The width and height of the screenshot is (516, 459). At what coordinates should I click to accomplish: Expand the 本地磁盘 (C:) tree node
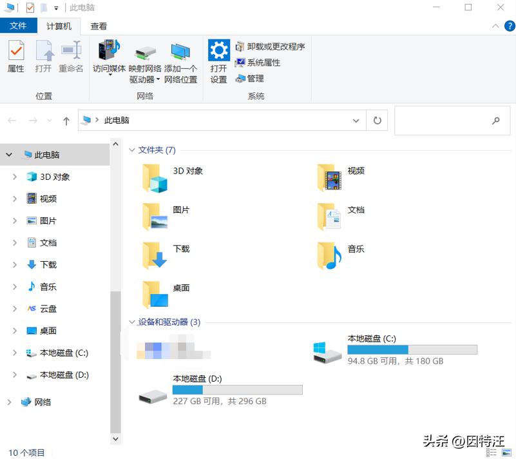point(14,353)
